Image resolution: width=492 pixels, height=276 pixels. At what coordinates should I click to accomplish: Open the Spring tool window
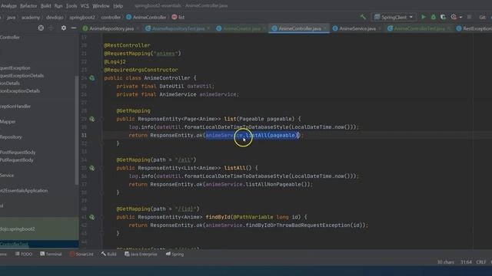[x=175, y=254]
